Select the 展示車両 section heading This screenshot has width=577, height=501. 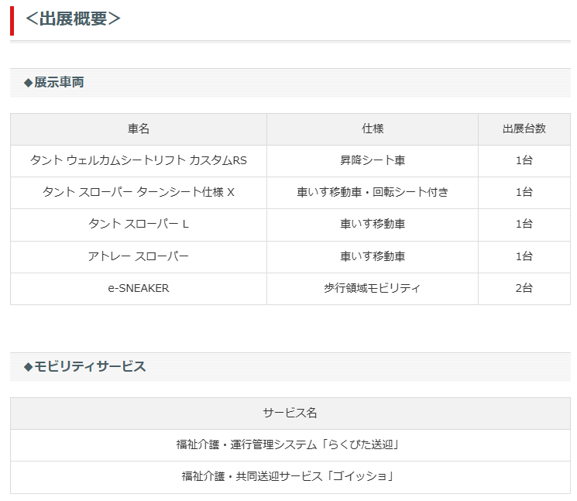tap(54, 82)
